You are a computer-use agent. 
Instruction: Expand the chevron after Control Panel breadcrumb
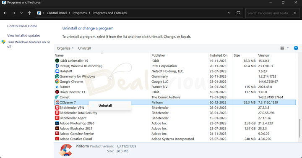tap(70, 13)
